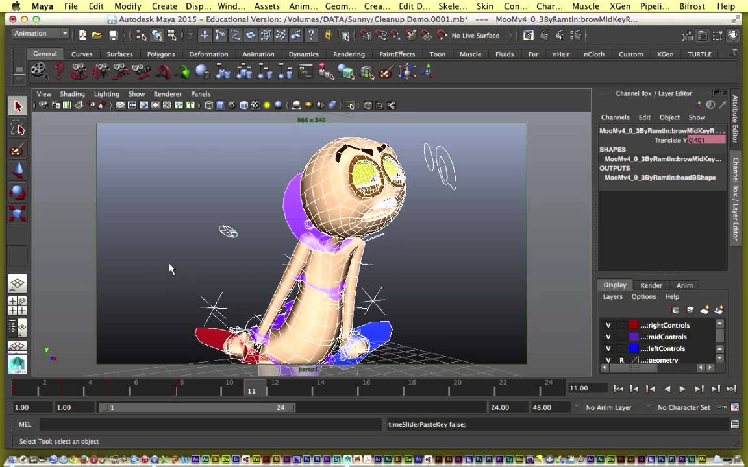748x467 pixels.
Task: Click rightControls layer red color swatch
Action: pos(634,325)
